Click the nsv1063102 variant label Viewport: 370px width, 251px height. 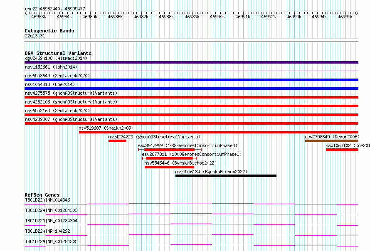[348, 145]
